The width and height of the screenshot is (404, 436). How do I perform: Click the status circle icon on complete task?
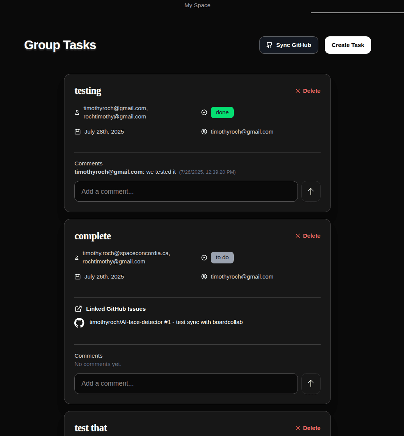[204, 257]
